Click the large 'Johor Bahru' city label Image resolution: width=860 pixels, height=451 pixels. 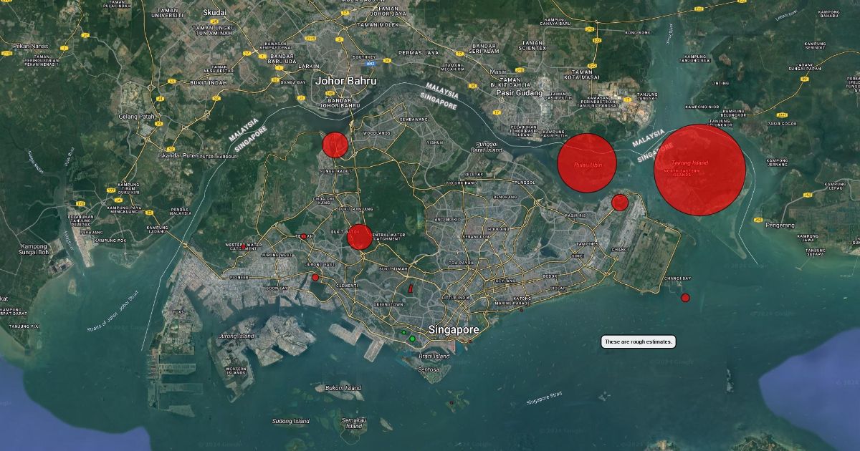(x=346, y=82)
